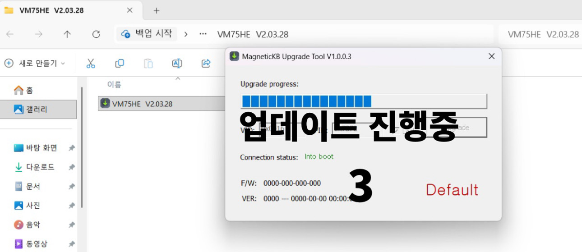582x252 pixels.
Task: Click VM75HE V2.03.28 in address breadcrumb
Action: pos(253,34)
